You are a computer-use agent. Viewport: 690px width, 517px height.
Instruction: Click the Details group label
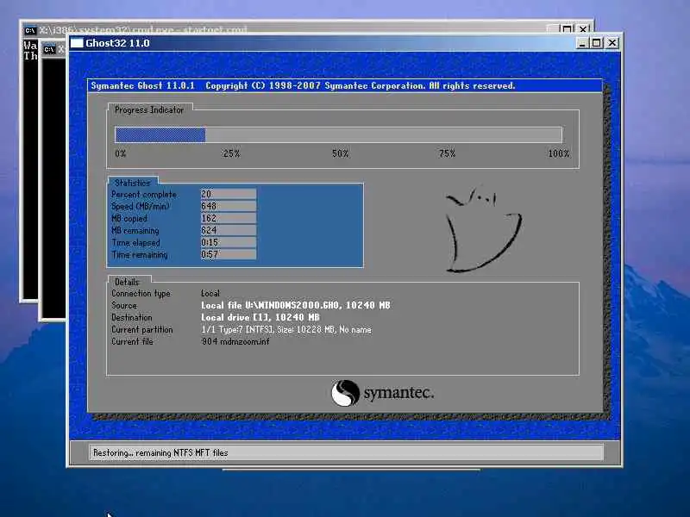(127, 282)
